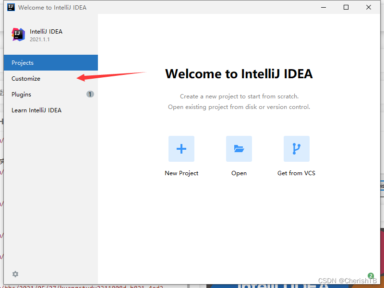This screenshot has width=384, height=288.
Task: Click the Plugins update count badge
Action: (x=90, y=94)
